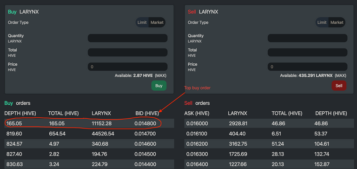Click the 2928.81 LARYNX sell amount
The image size is (357, 169).
point(238,124)
